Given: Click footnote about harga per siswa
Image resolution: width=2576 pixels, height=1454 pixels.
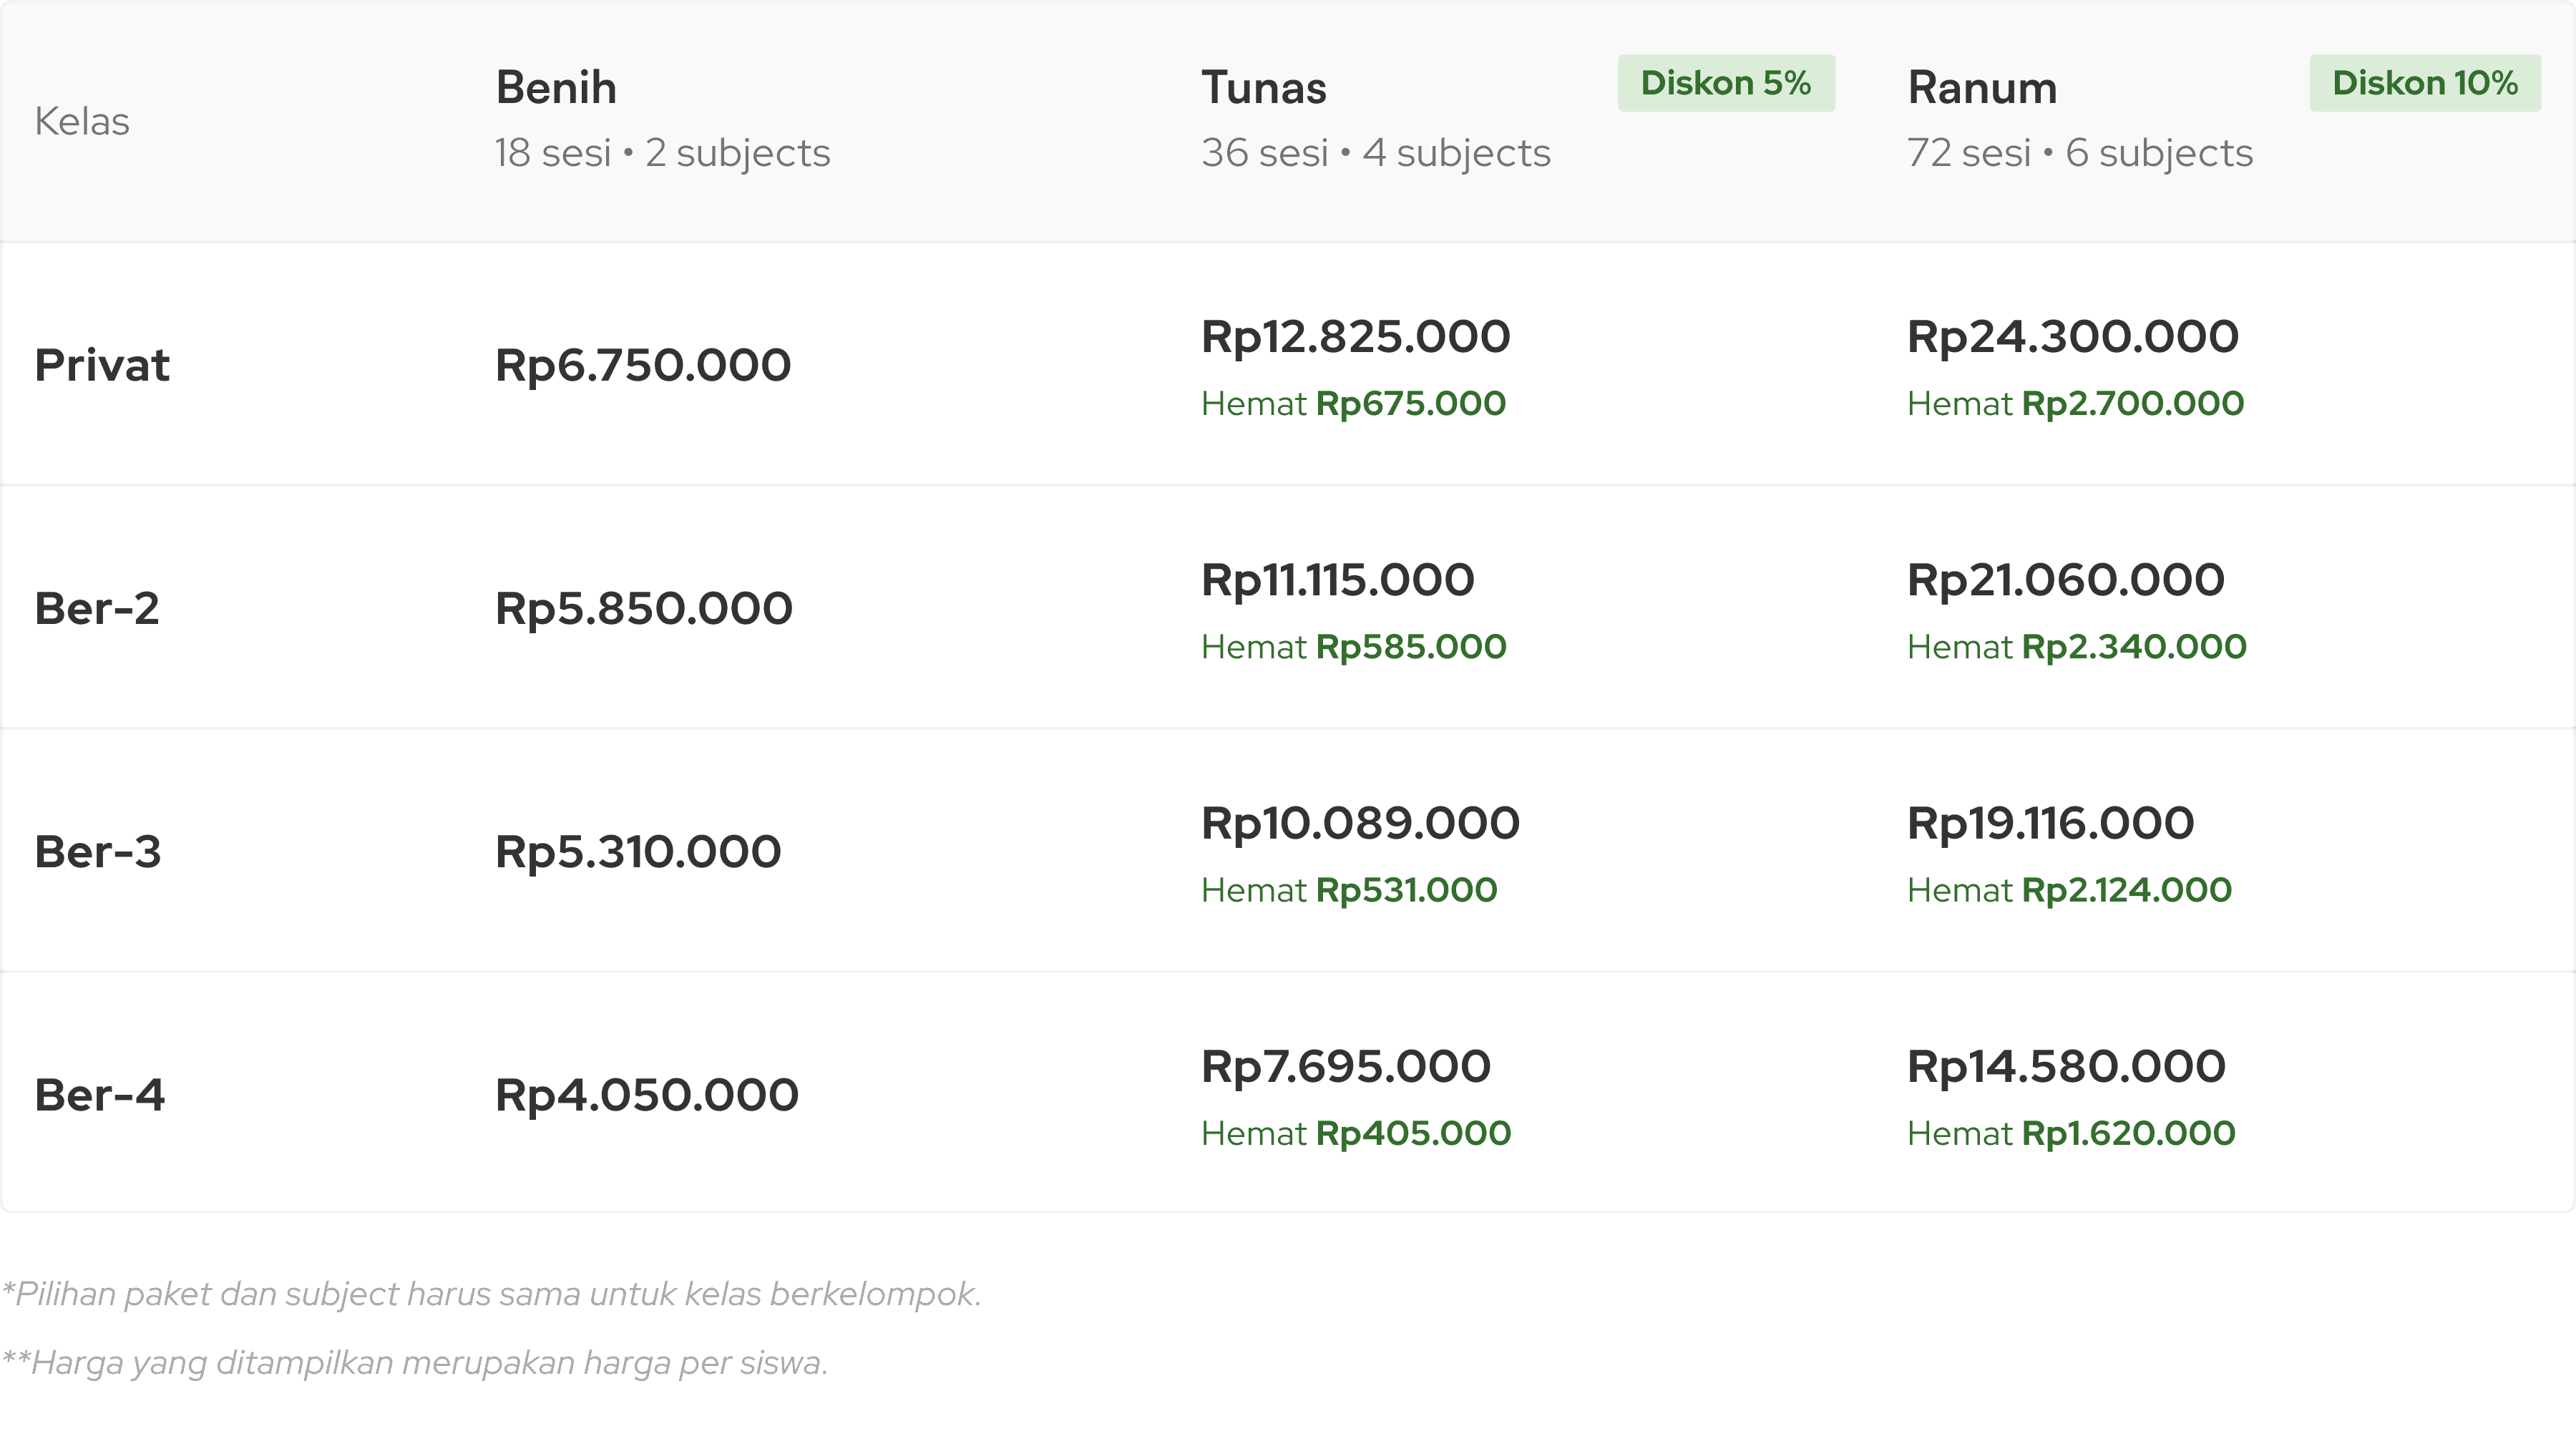Looking at the screenshot, I should pyautogui.click(x=415, y=1363).
